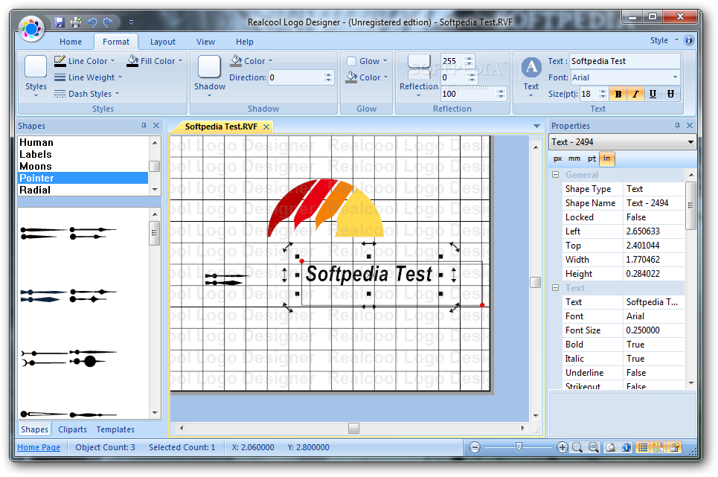Viewport: 718px width, 477px height.
Task: Select the Format ribbon tab
Action: (116, 42)
